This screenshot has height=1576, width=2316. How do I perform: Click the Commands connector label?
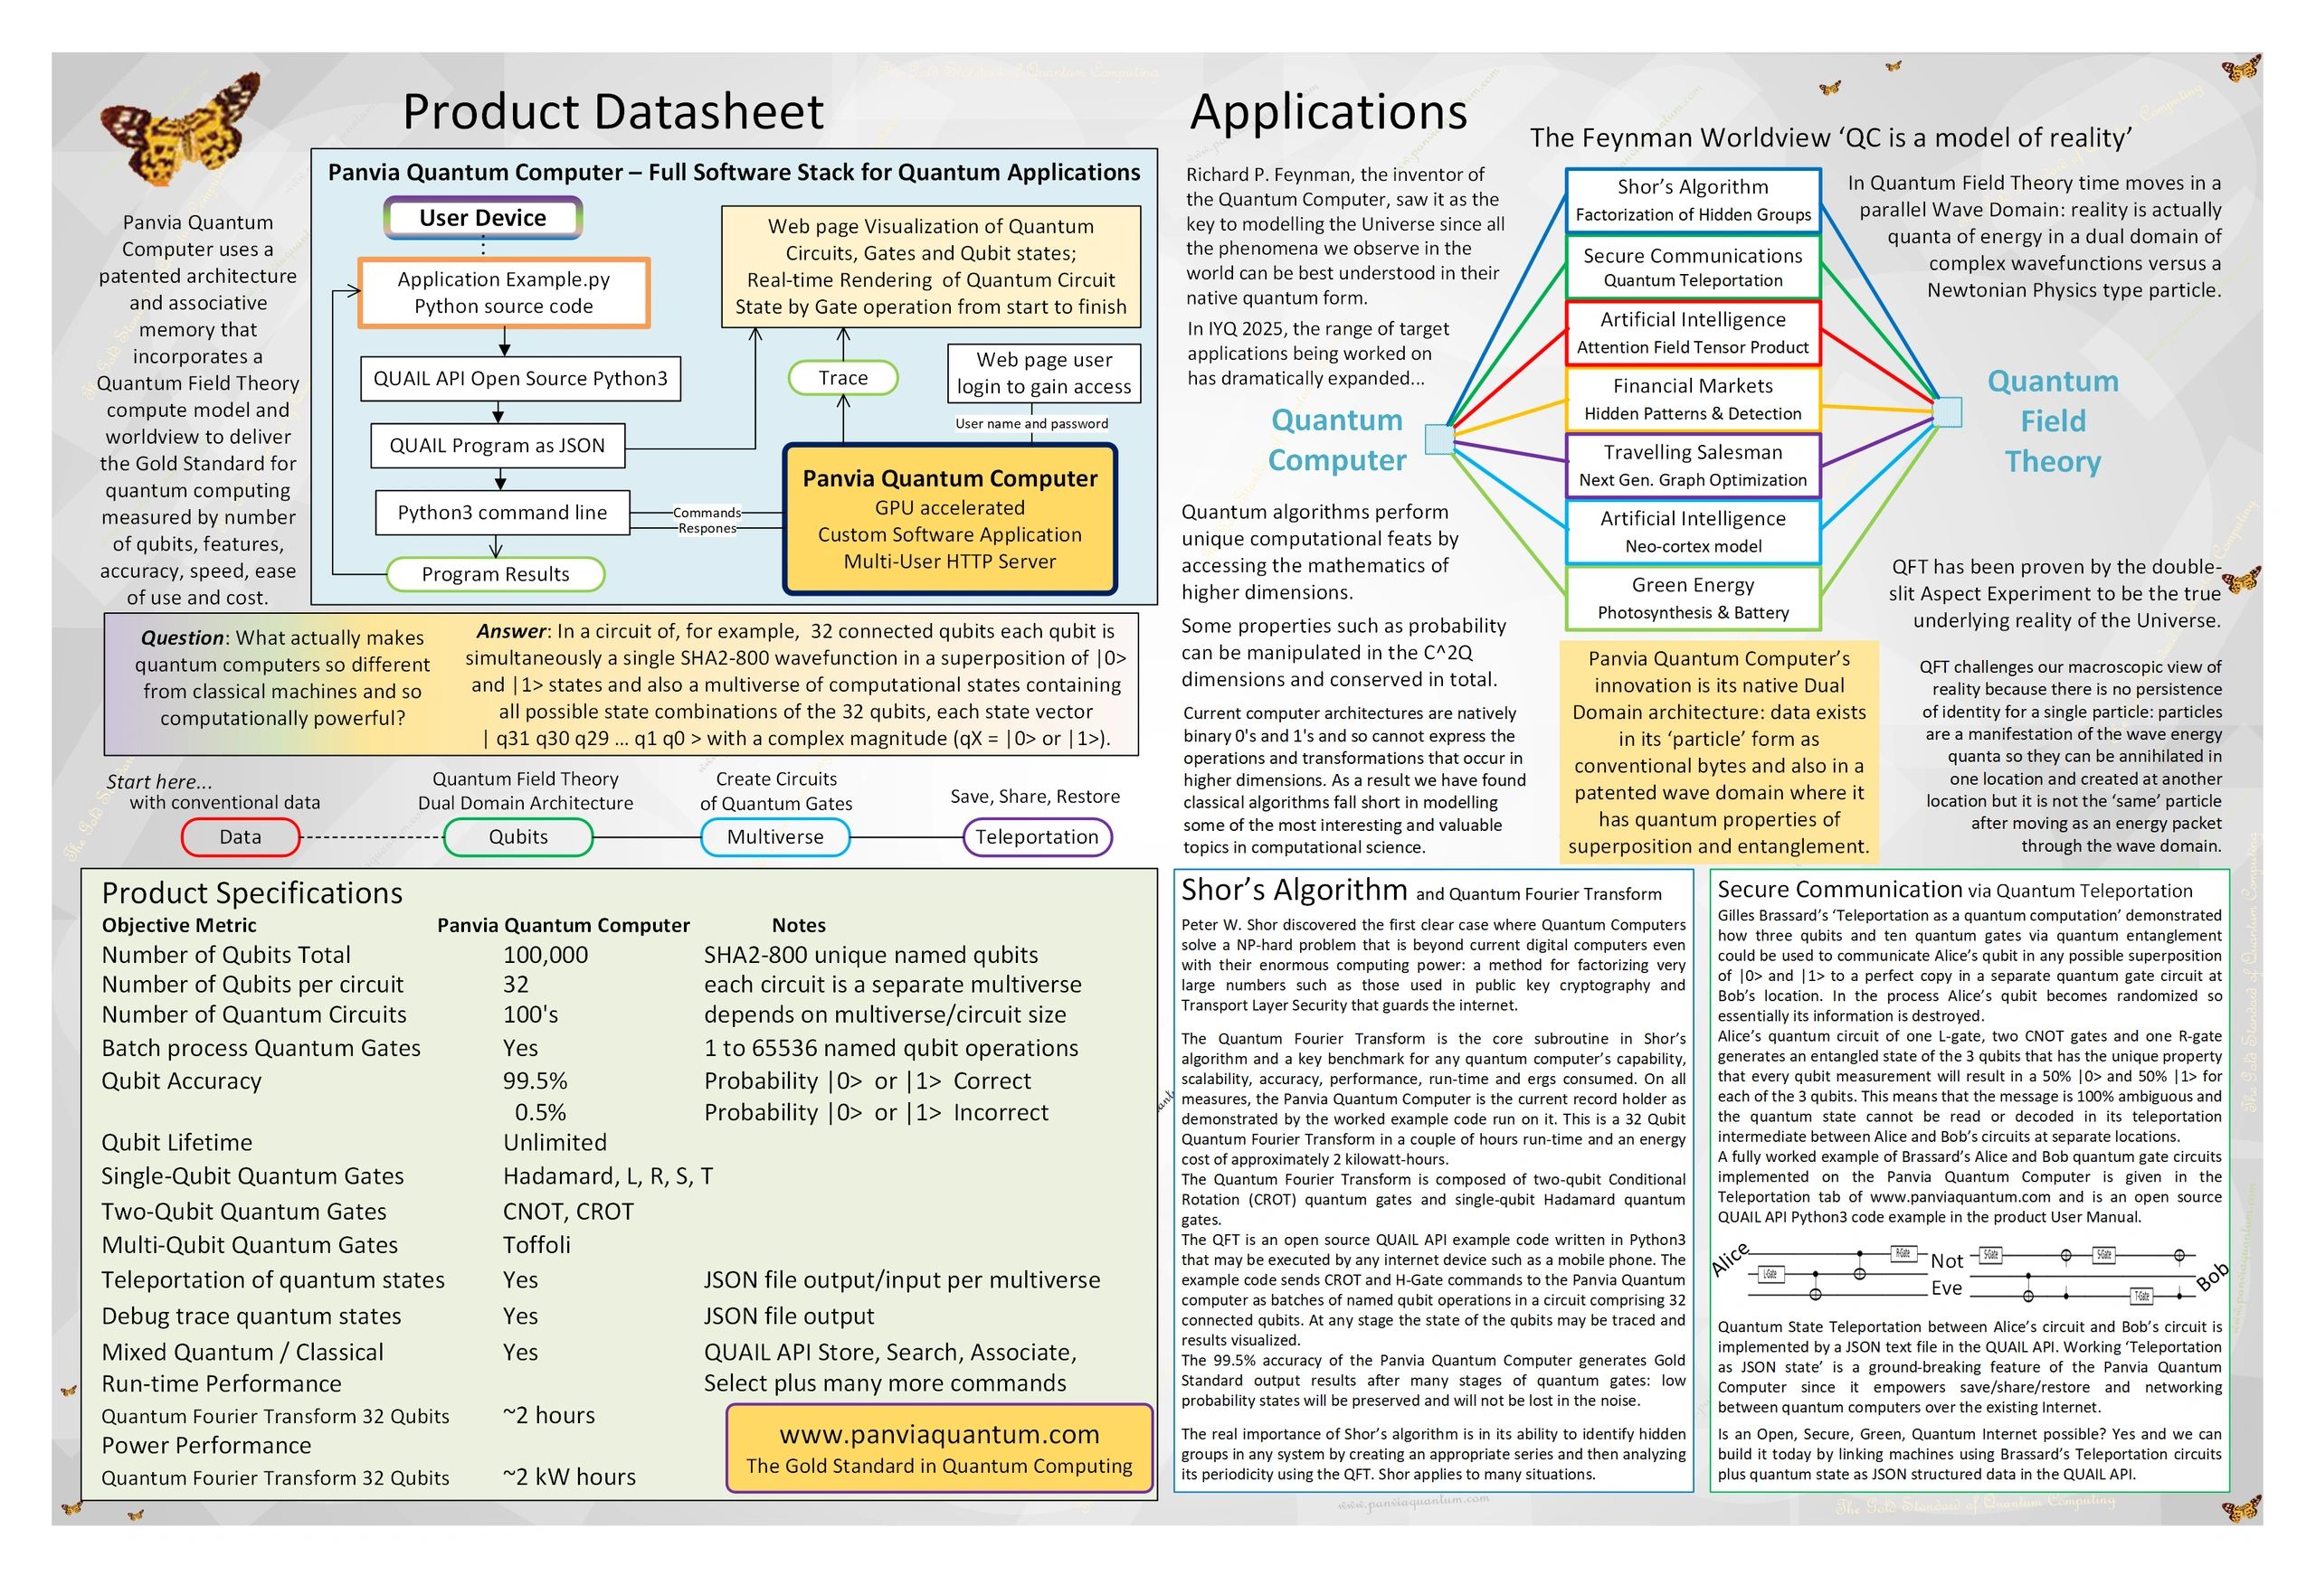[x=707, y=512]
